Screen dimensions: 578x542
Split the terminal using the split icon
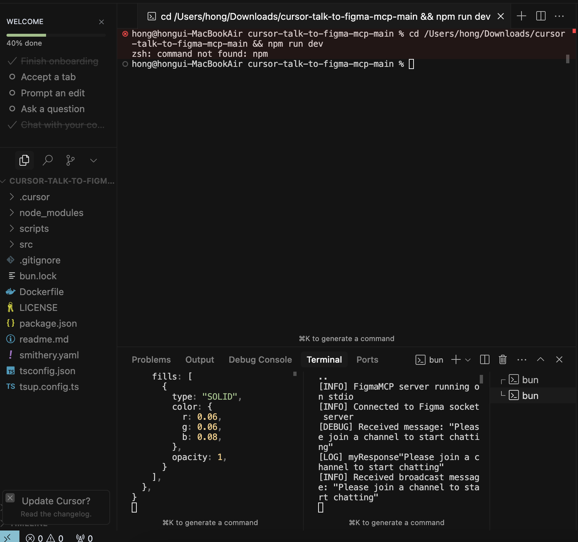tap(484, 359)
